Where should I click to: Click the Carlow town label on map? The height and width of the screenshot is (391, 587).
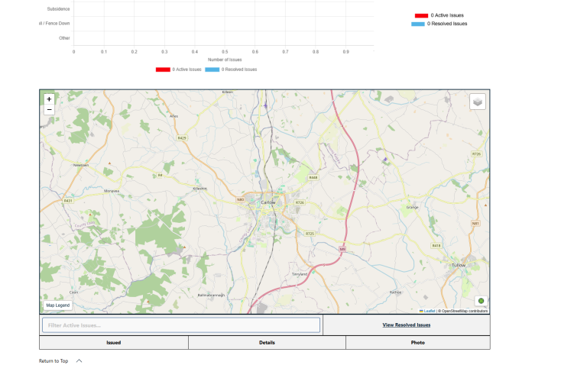click(268, 202)
